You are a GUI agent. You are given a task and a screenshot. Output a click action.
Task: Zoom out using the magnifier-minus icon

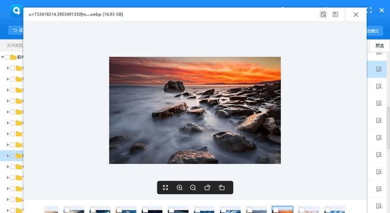click(x=193, y=187)
